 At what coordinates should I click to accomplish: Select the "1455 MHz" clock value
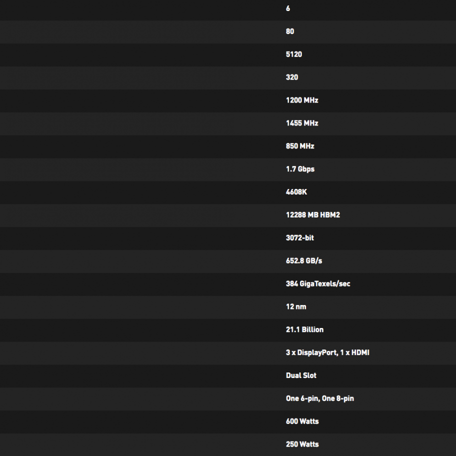302,123
